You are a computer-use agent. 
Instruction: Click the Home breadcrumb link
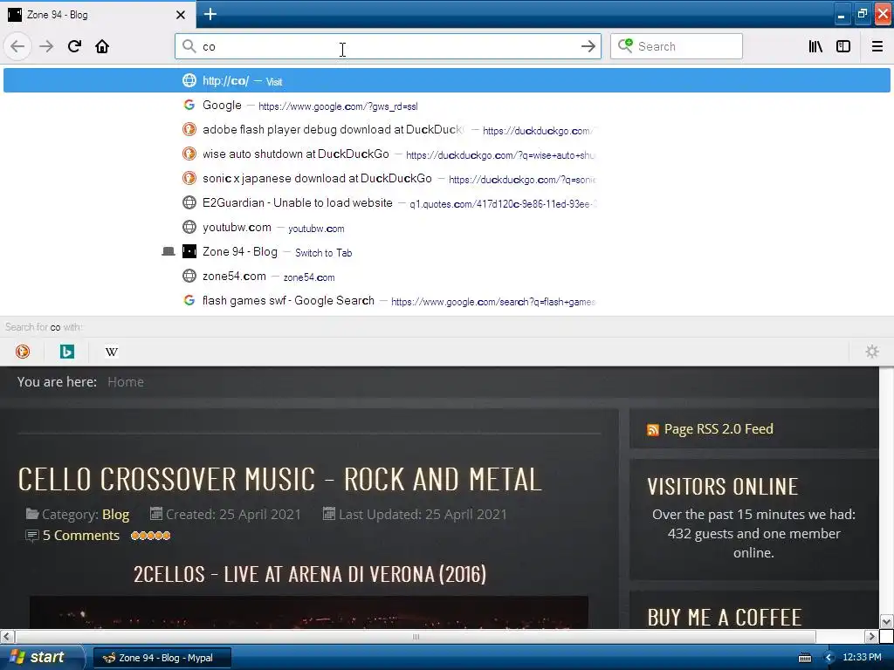point(126,382)
